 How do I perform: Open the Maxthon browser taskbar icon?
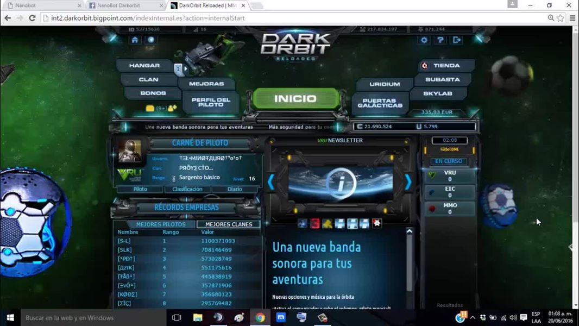click(281, 318)
